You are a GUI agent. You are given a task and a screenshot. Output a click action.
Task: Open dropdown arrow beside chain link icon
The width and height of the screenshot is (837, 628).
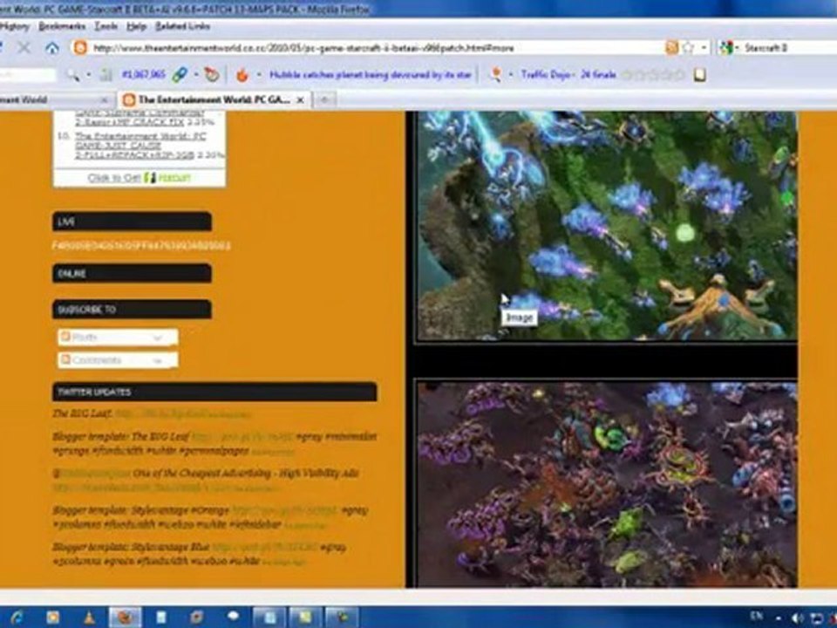pyautogui.click(x=196, y=75)
